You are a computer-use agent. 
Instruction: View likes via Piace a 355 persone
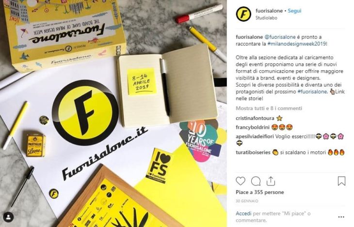coord(260,192)
